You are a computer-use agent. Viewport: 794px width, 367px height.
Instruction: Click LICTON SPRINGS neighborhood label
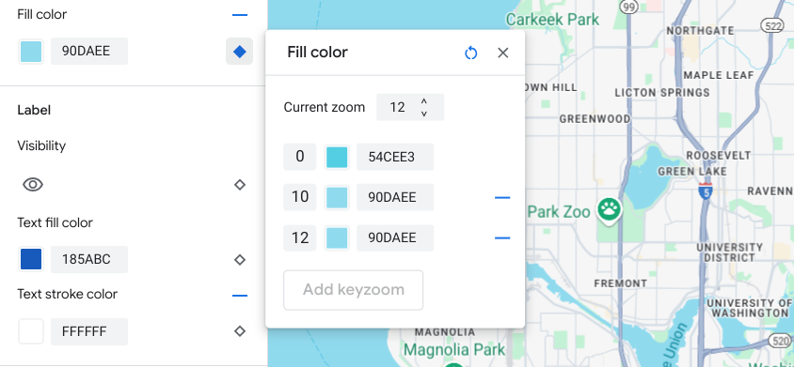(x=662, y=93)
